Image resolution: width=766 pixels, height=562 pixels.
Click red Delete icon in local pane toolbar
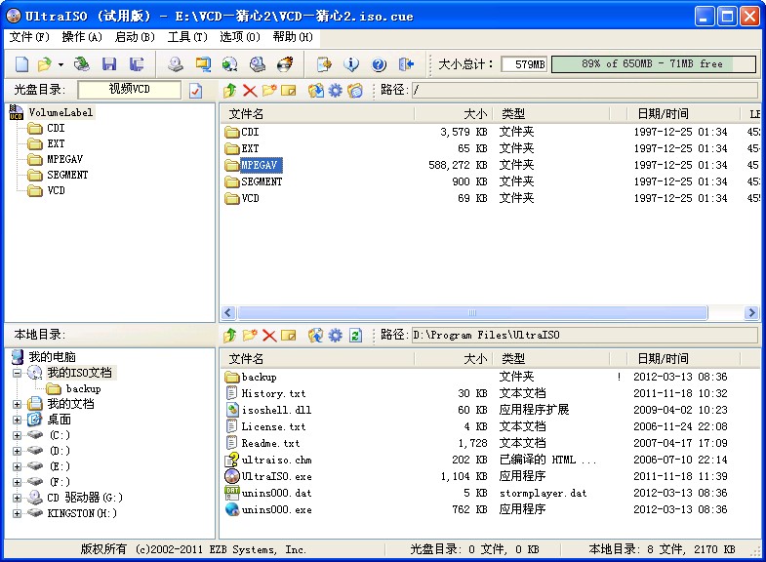pos(269,336)
